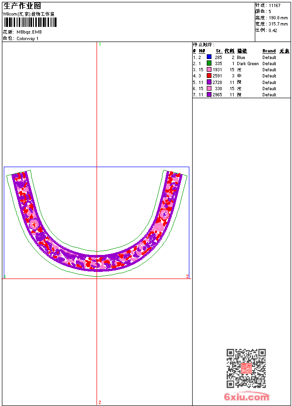The image size is (292, 406).
Task: Click stitch count 285 in the stop list
Action: [219, 58]
